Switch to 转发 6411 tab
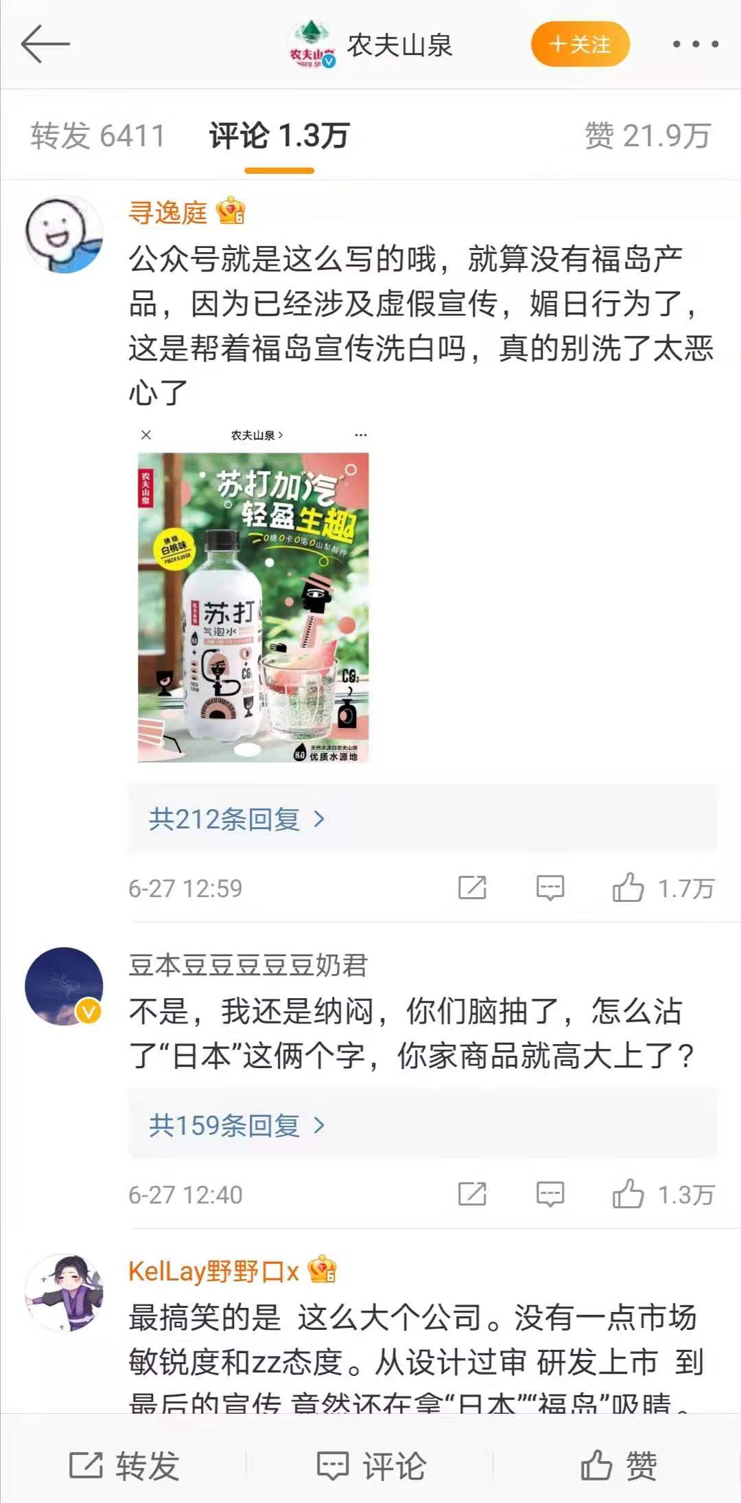 (x=98, y=135)
